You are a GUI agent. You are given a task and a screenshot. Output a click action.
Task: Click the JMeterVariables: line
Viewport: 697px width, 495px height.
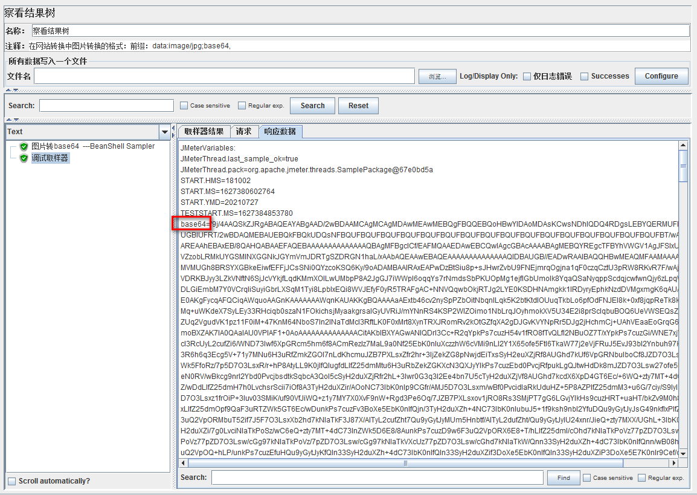pyautogui.click(x=208, y=148)
